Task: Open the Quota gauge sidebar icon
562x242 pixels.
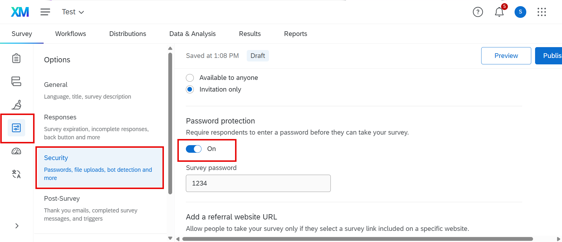Action: 16,151
